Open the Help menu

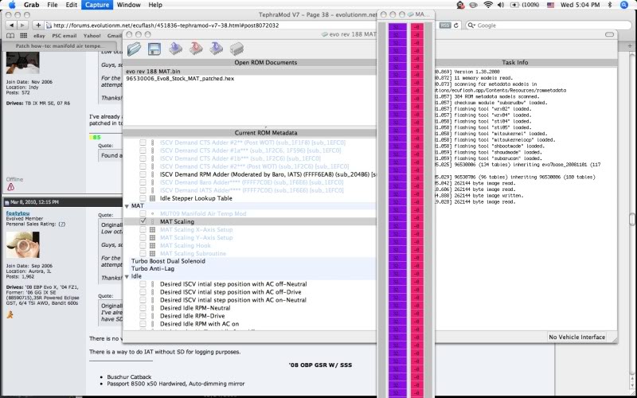(x=155, y=5)
